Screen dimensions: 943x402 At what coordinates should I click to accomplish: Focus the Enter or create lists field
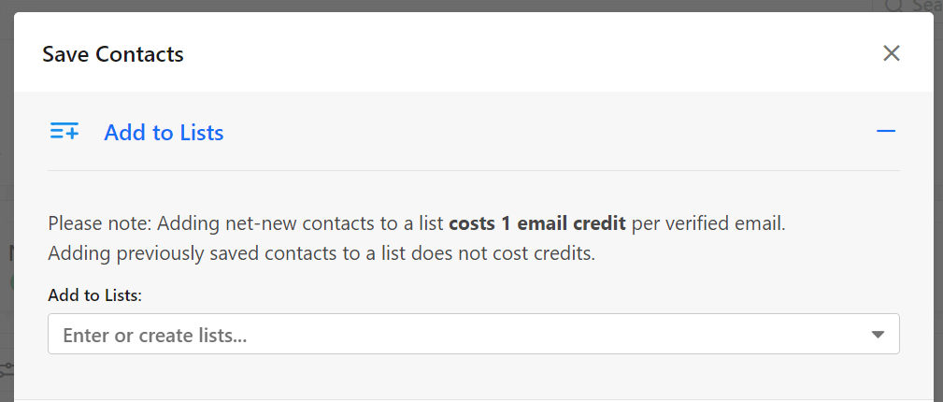coord(473,334)
